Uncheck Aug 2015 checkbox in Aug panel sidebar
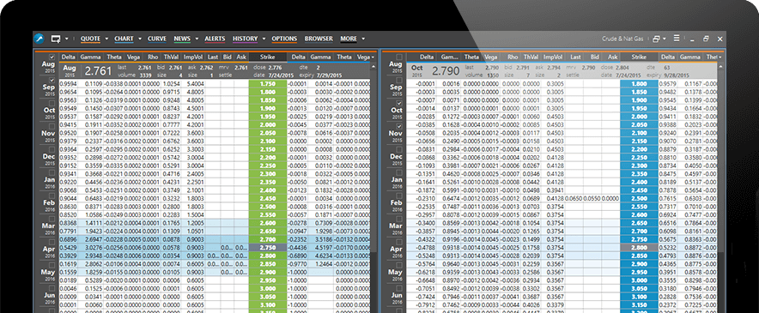 tap(52, 57)
